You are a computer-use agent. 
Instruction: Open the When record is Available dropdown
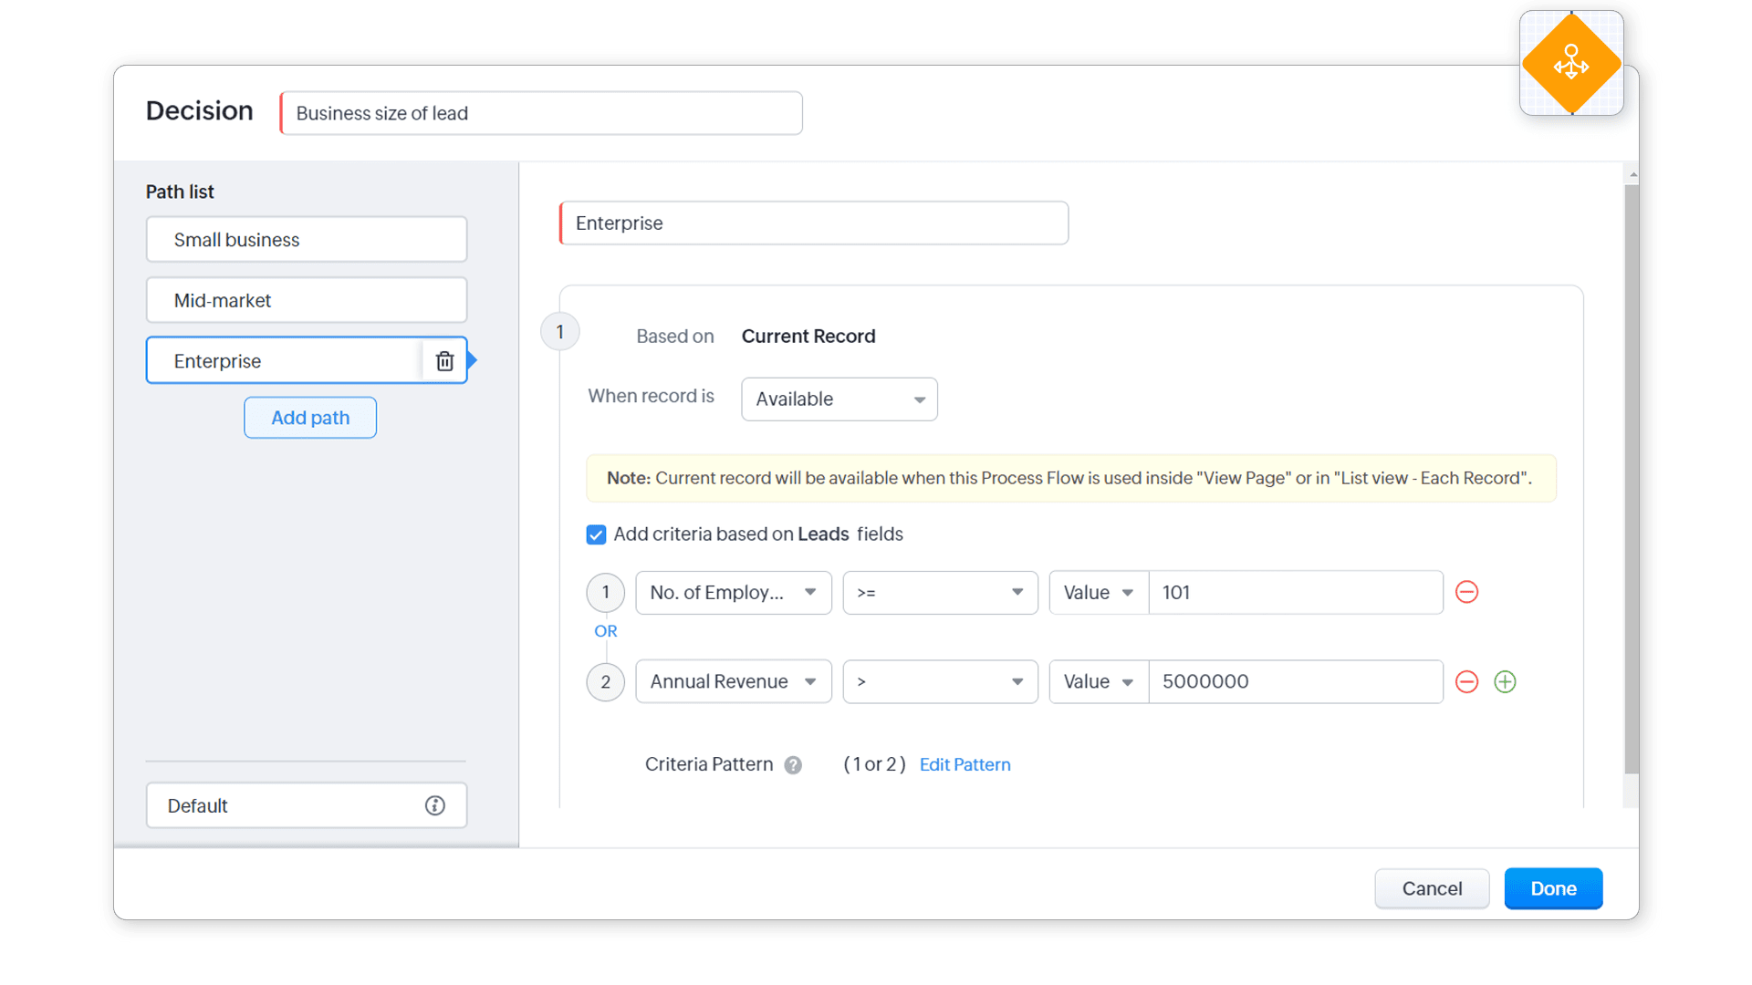click(839, 399)
